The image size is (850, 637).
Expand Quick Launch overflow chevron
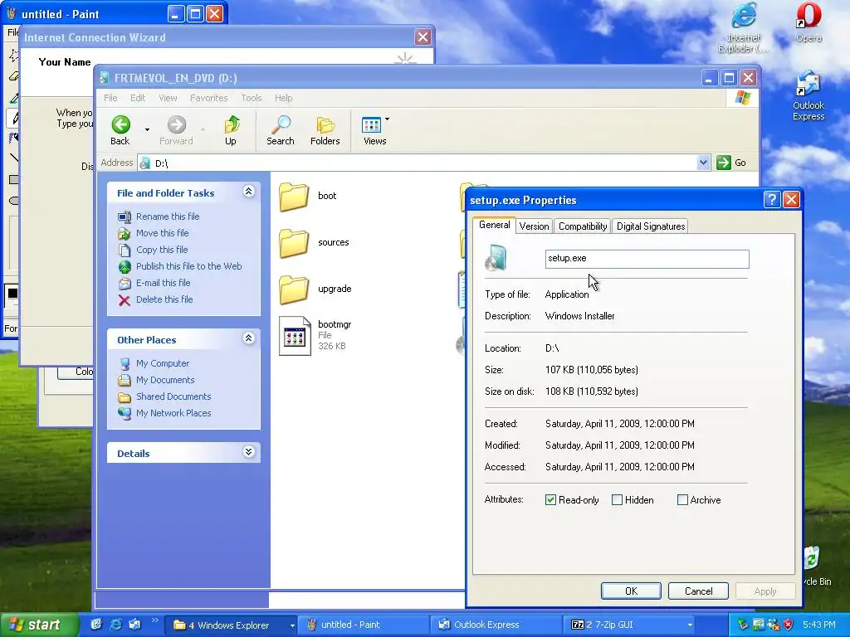[x=155, y=620]
